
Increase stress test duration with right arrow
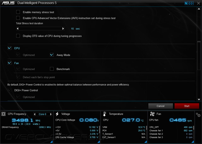click(x=63, y=29)
